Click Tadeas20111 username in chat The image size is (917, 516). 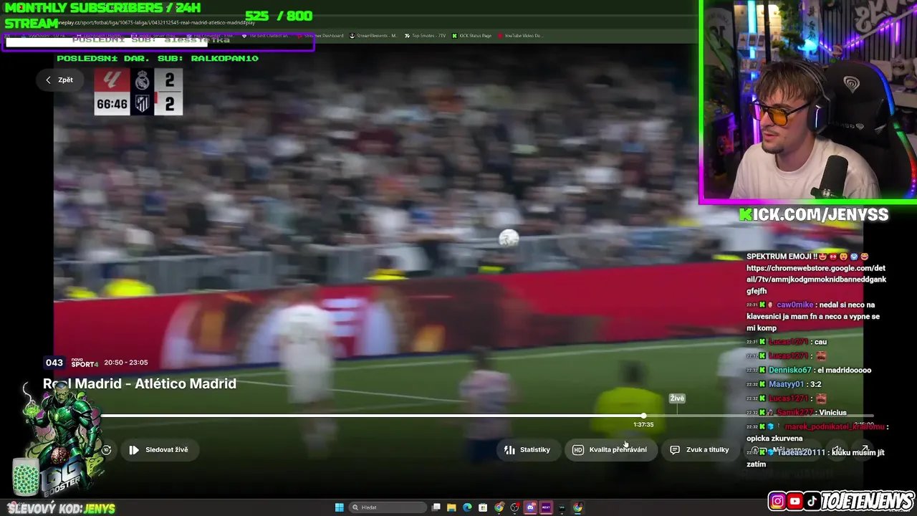(802, 453)
